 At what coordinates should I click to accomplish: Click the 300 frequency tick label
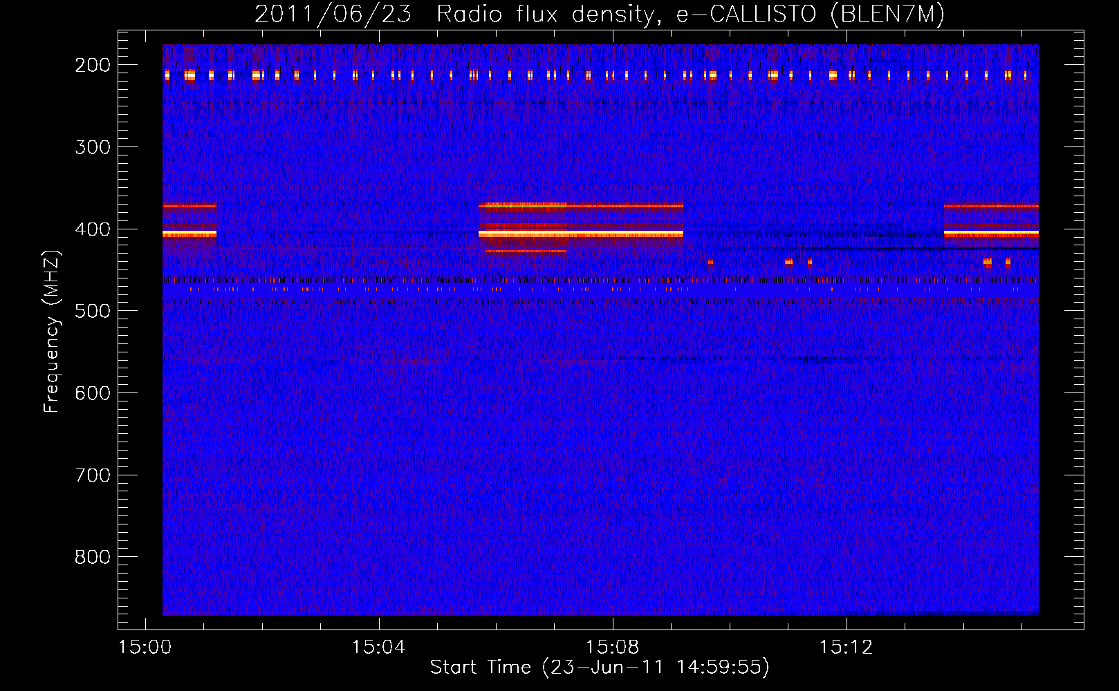pos(93,147)
